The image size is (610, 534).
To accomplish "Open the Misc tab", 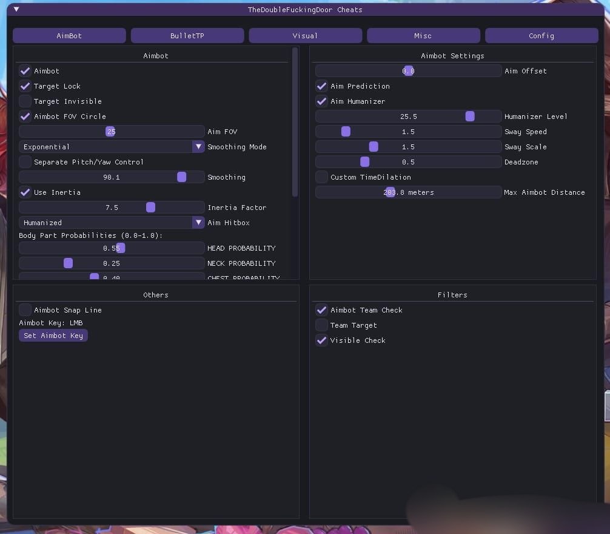I will click(x=423, y=36).
